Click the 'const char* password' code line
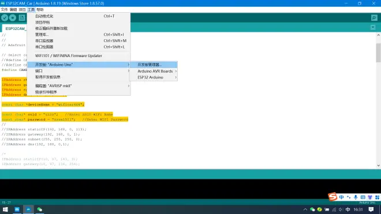The image size is (381, 214). (65, 119)
